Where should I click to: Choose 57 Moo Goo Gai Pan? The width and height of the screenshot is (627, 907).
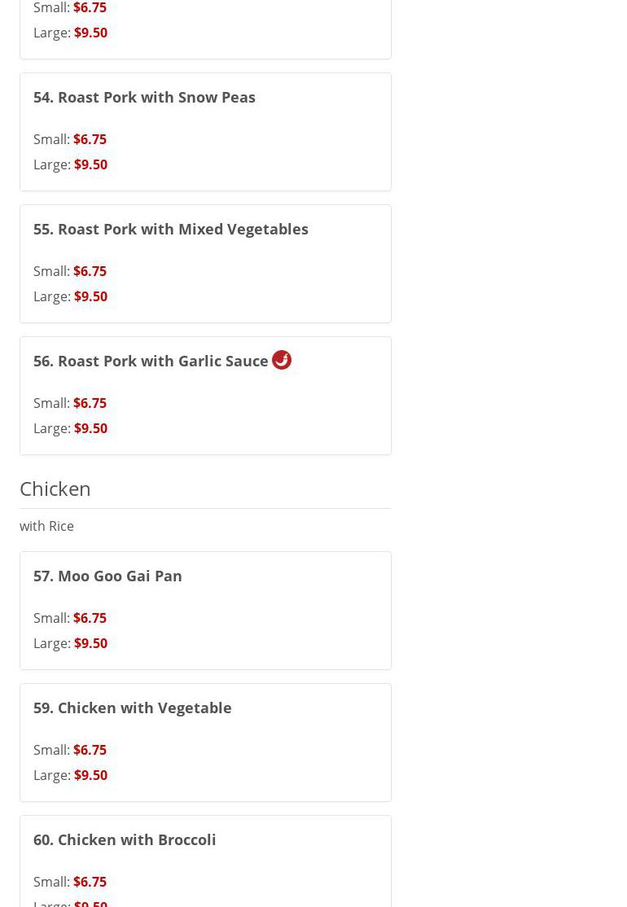107,576
